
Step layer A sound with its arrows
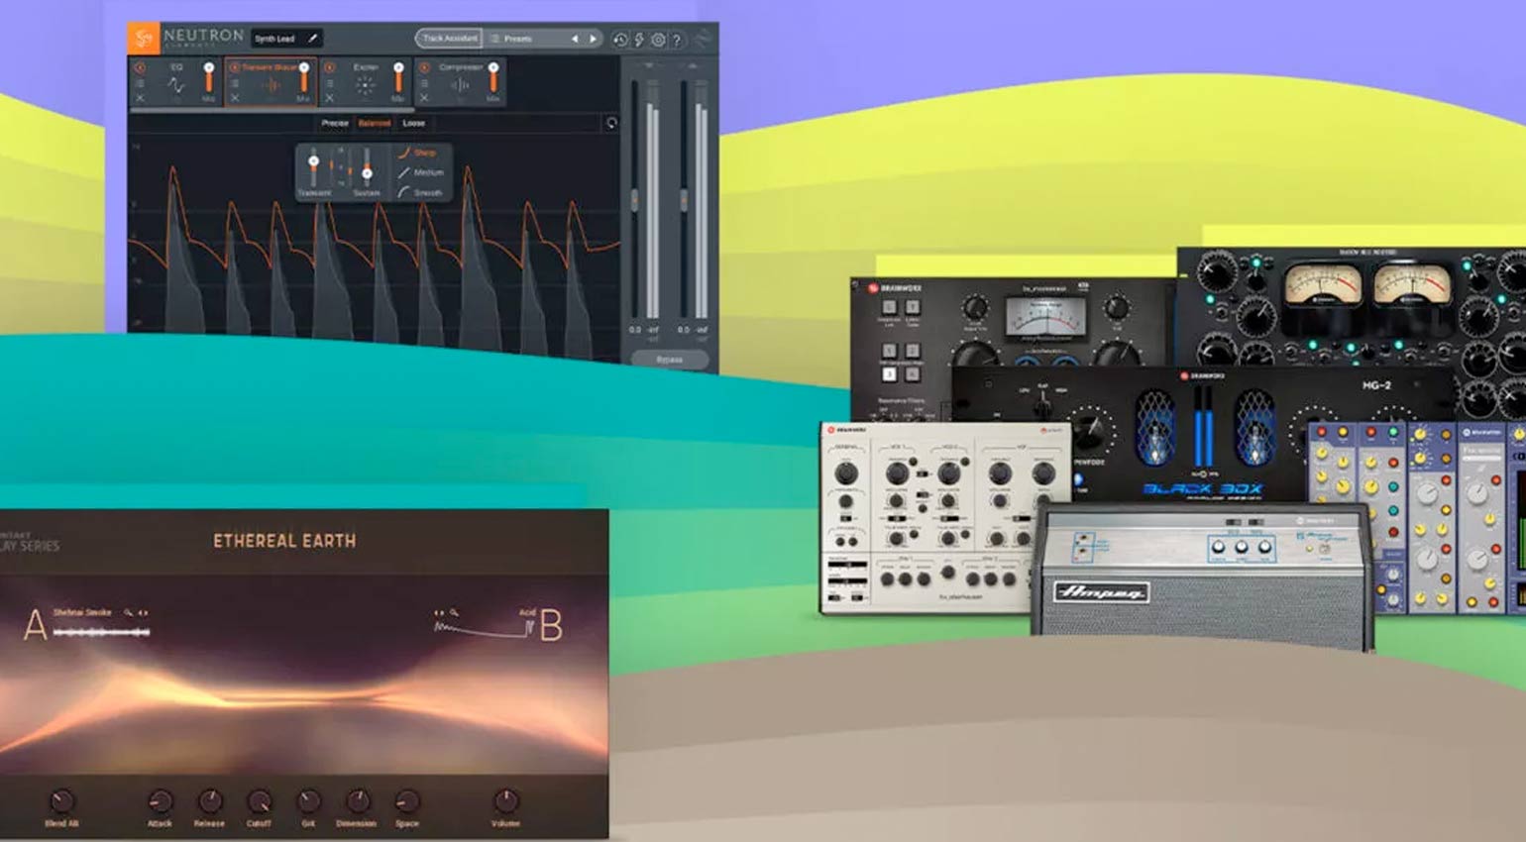144,613
